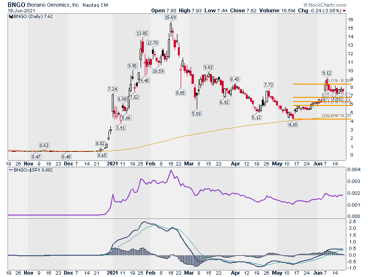Viewport: 368px width, 277px height.
Task: Click the BNGO ticker symbol heading
Action: [x=17, y=4]
